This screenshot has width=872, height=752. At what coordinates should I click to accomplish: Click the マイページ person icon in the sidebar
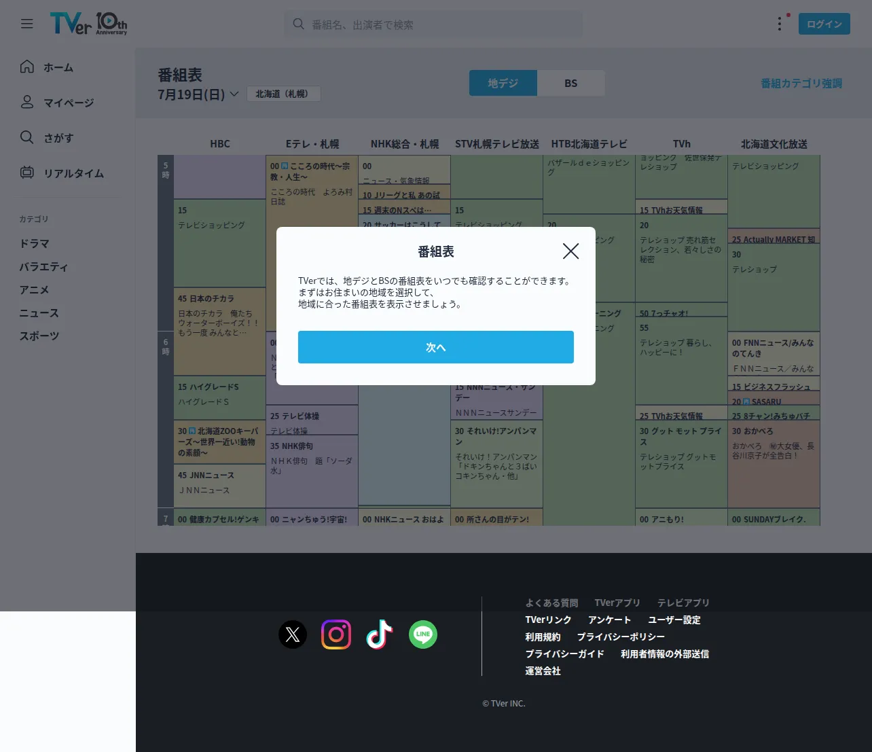point(27,102)
